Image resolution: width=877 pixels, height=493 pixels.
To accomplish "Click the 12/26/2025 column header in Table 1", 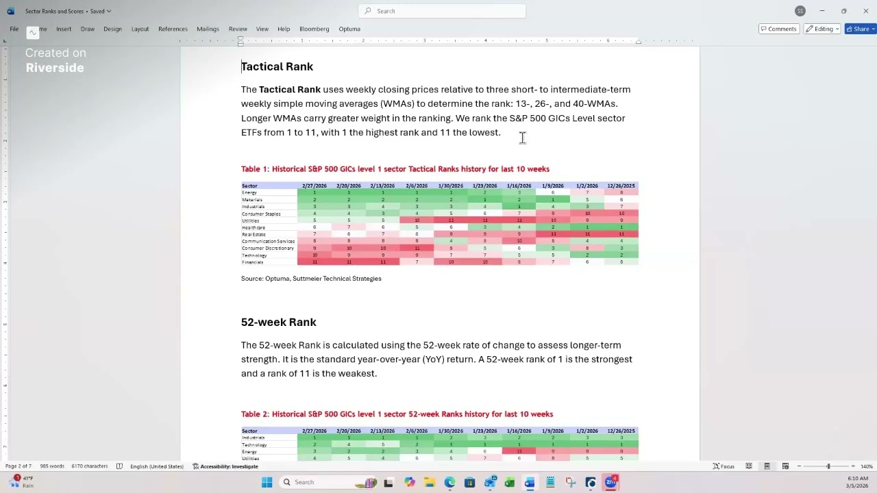I will coord(621,186).
